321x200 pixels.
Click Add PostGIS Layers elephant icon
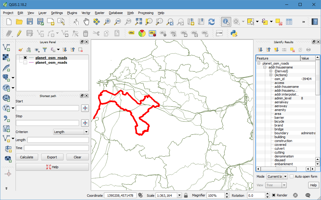tap(6, 78)
